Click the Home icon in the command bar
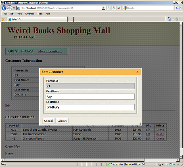 pos(169,19)
